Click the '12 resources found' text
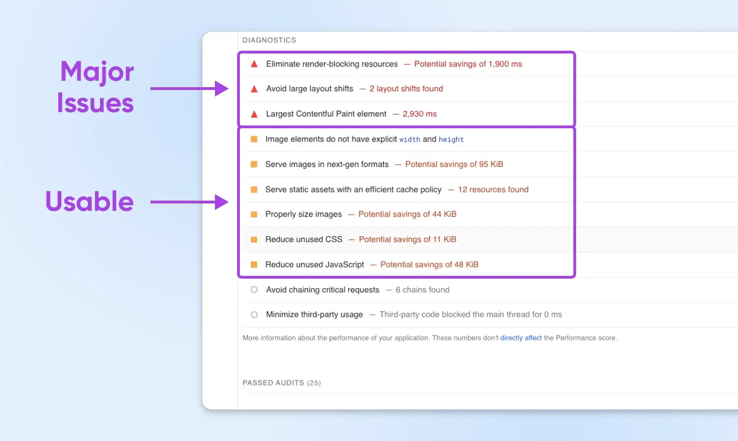 pyautogui.click(x=493, y=190)
